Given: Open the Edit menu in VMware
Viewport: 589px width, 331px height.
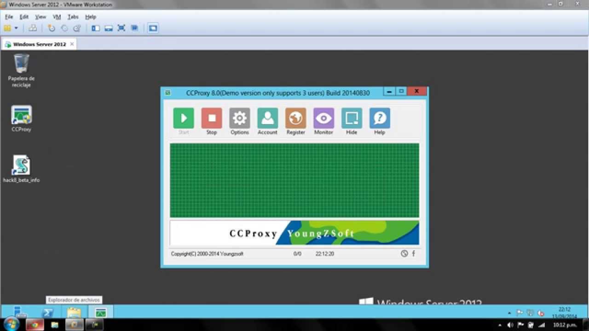Looking at the screenshot, I should point(24,17).
